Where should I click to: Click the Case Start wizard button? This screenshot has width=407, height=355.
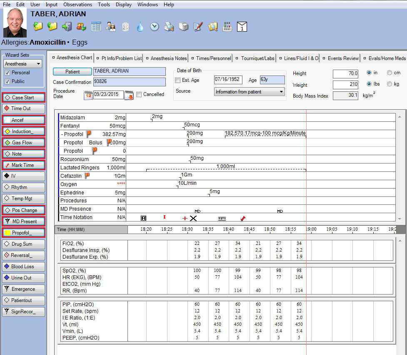point(23,97)
